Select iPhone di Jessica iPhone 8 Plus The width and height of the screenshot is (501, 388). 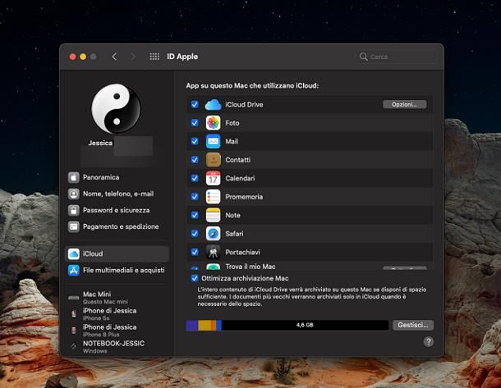coord(117,331)
